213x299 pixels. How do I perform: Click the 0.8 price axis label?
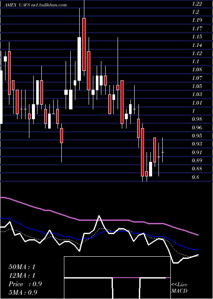196,177
